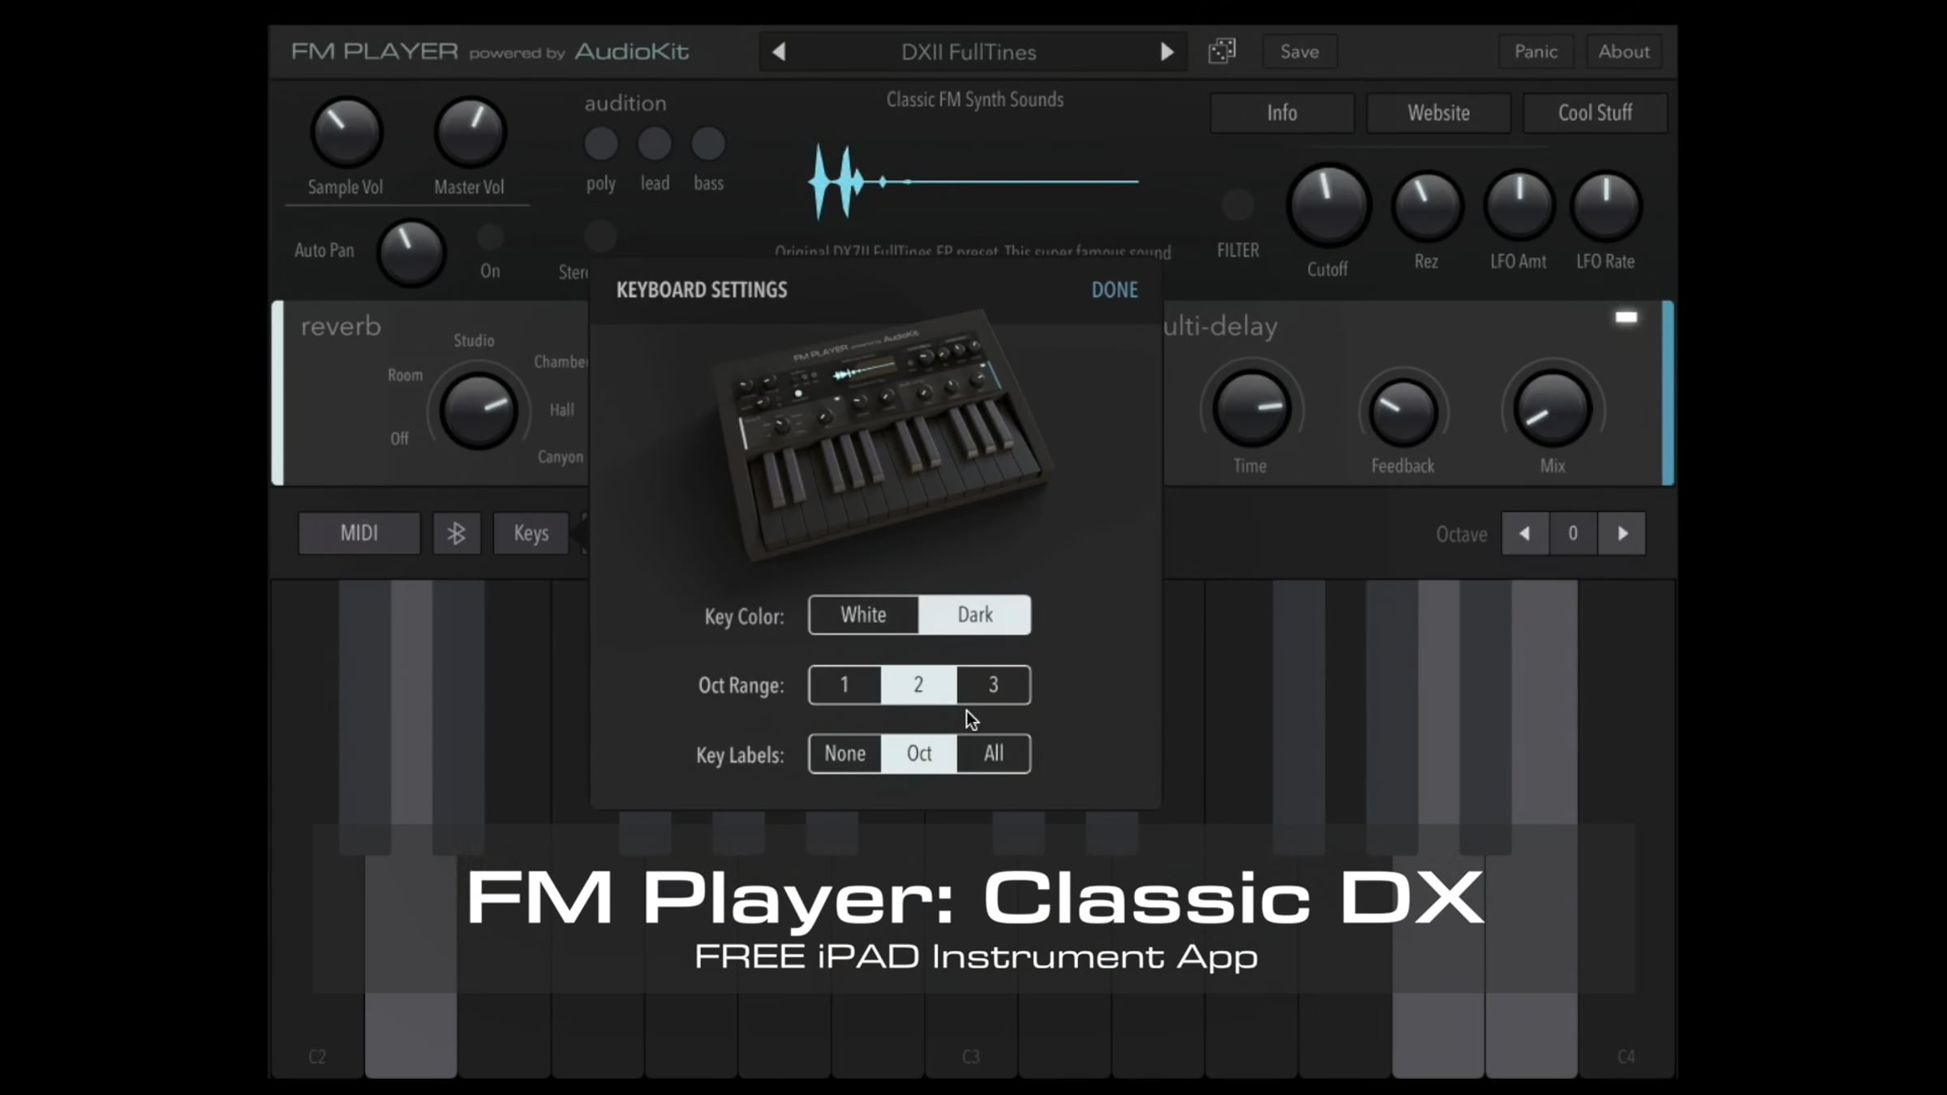Select the reverb Off label

pyautogui.click(x=399, y=439)
